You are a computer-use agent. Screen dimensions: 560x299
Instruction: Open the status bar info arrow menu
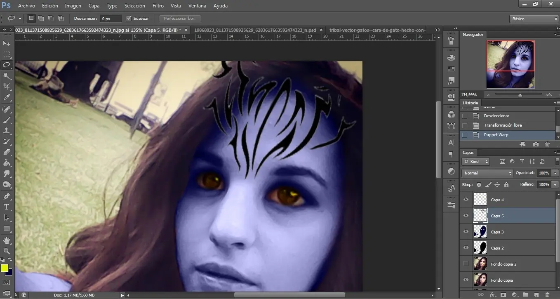pos(122,295)
